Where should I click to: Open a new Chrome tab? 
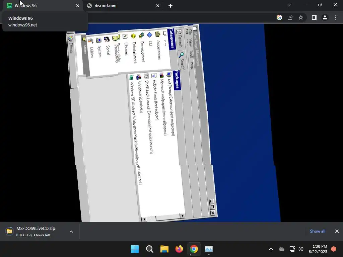tap(170, 6)
